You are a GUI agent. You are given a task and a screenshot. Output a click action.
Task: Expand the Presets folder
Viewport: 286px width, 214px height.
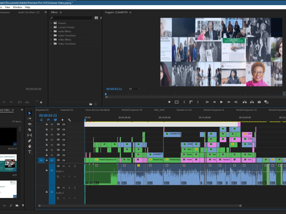[51, 23]
